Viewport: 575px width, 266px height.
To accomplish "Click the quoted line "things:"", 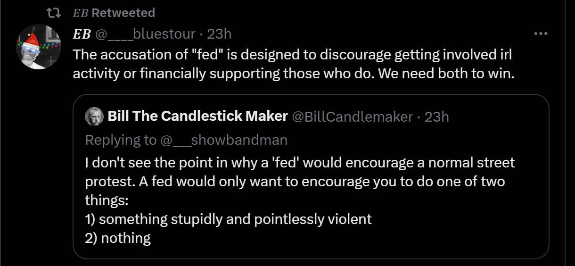I will [107, 200].
